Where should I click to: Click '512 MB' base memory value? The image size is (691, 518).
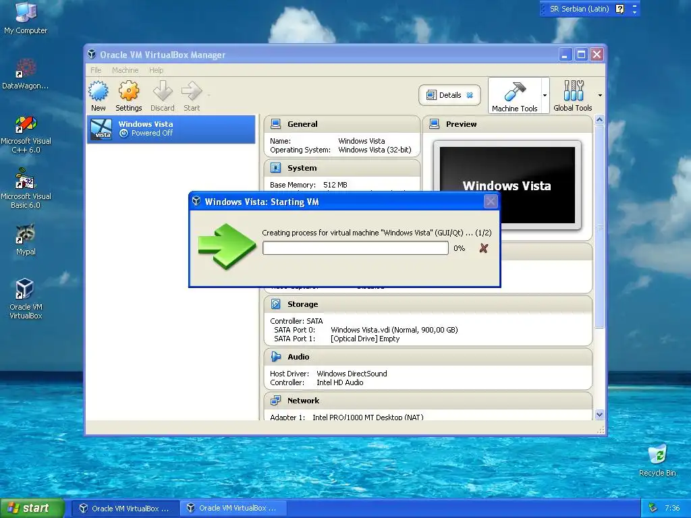coord(335,185)
